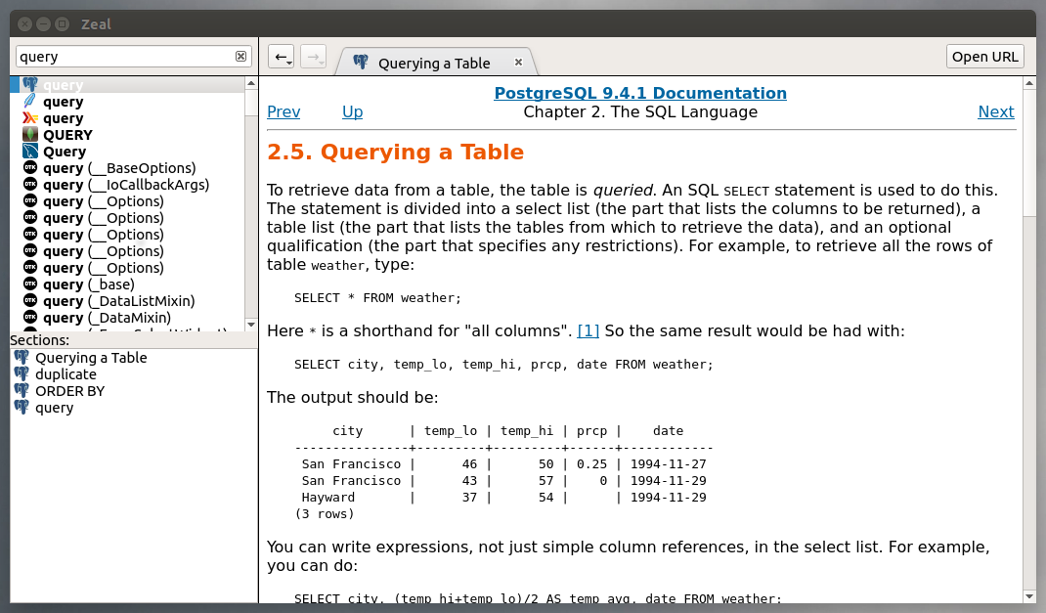The image size is (1046, 613).
Task: Click the round icon beside query (_DataMixin)
Action: (30, 318)
